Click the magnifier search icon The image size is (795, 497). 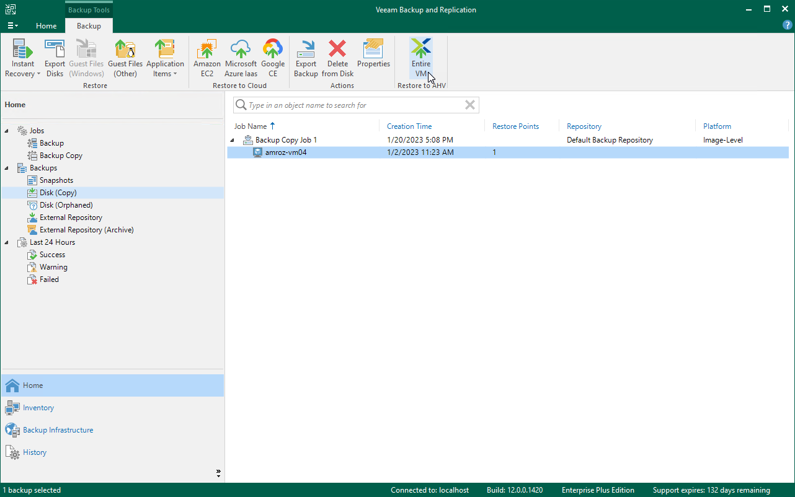241,105
